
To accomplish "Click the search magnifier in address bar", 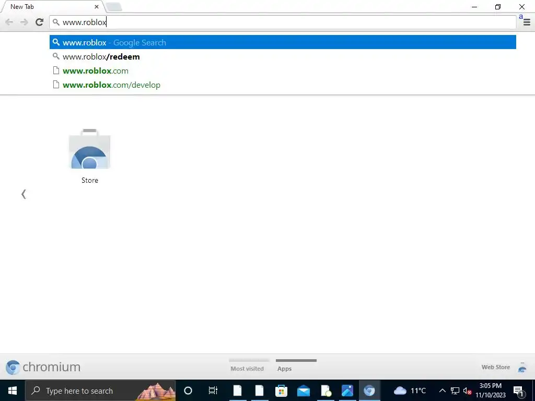I will click(x=56, y=22).
